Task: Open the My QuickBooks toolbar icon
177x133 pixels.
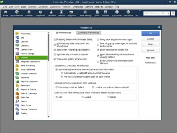Action: pyautogui.click(x=17, y=13)
